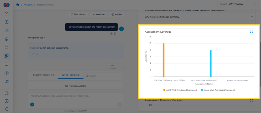
Task: Switch to System Prompts 43 tab
Action: coord(44,75)
